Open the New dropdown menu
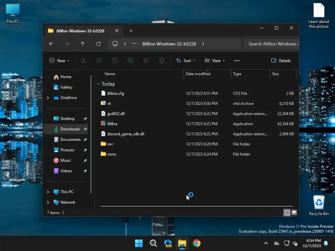 point(60,60)
